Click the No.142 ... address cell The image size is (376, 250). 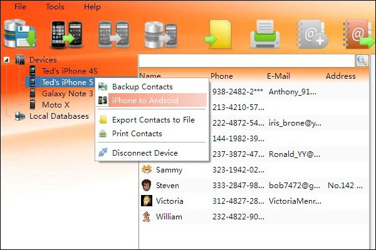coord(345,186)
